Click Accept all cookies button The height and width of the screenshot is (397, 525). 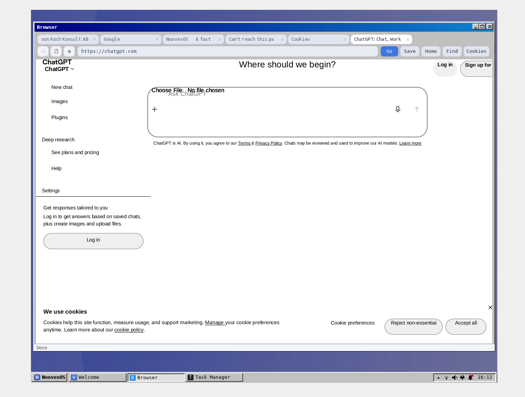pos(466,326)
